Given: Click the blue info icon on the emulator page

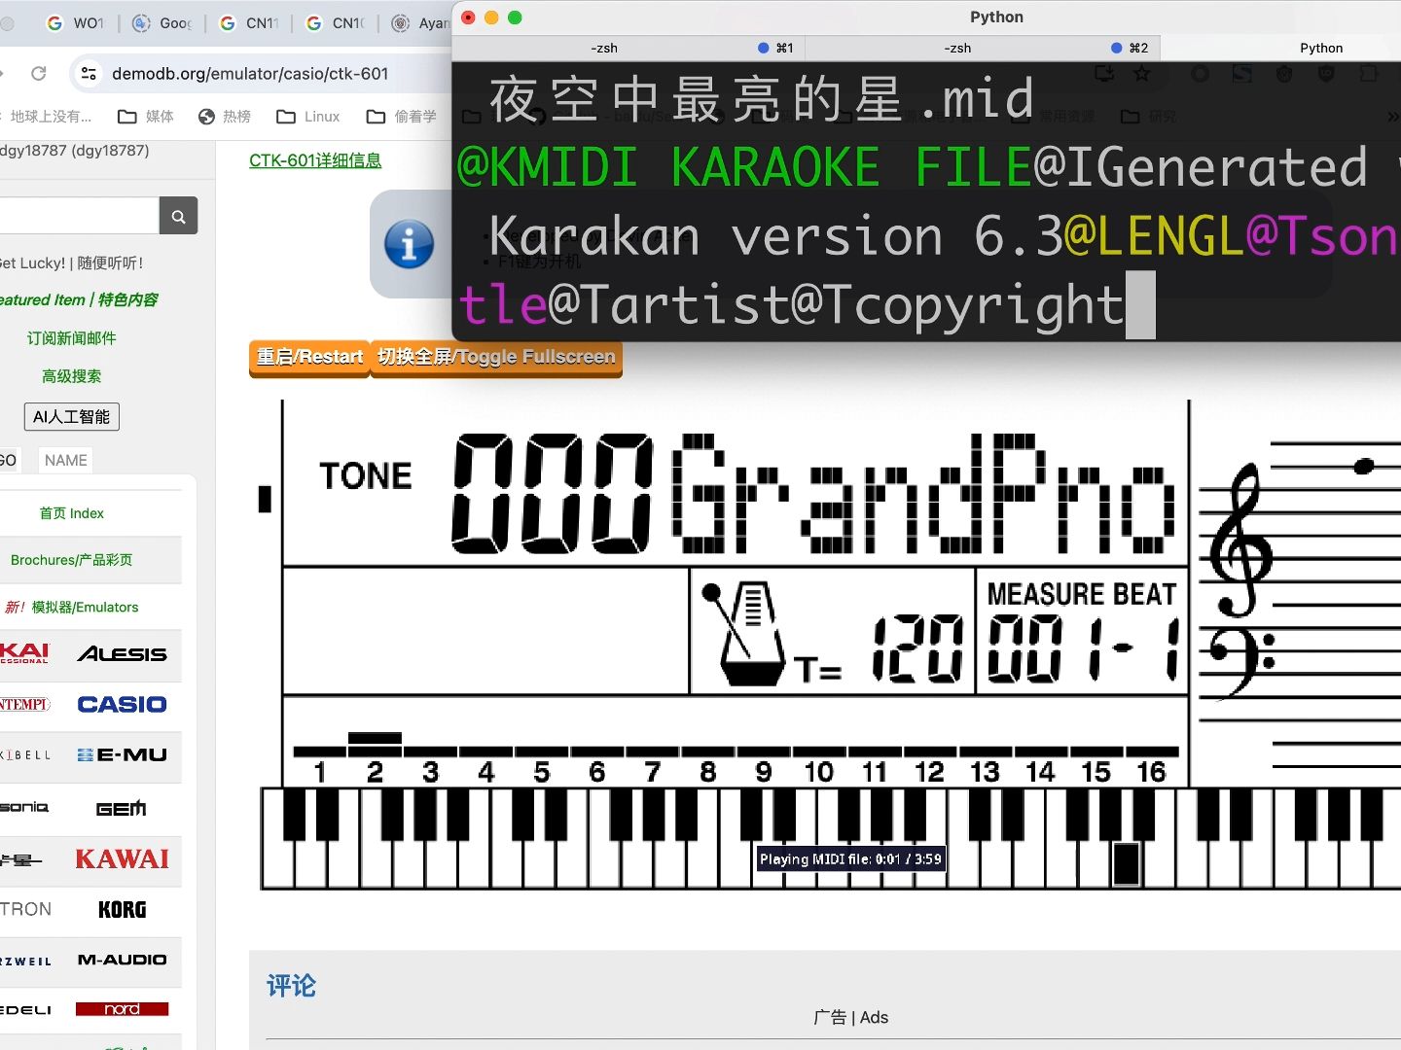Looking at the screenshot, I should tap(409, 244).
